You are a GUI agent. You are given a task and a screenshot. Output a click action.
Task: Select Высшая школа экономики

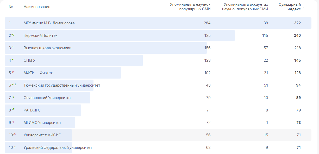pyautogui.click(x=47, y=48)
